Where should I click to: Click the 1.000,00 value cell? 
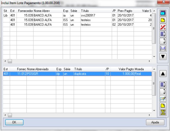click(122, 74)
